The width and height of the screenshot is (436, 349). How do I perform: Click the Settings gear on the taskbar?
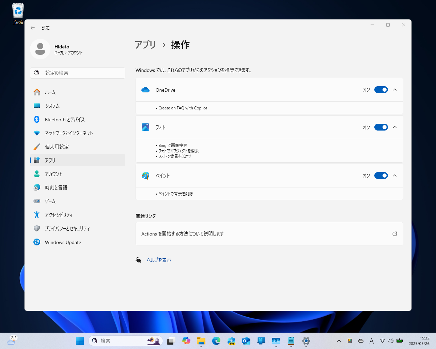click(x=306, y=341)
